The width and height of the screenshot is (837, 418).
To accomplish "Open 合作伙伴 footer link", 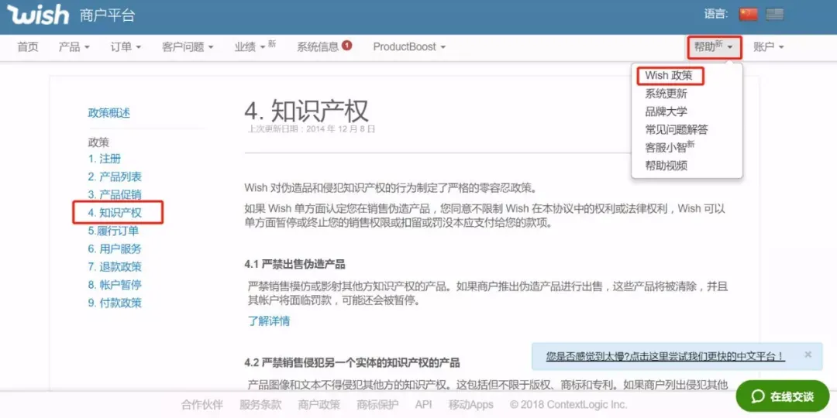I will tap(201, 405).
